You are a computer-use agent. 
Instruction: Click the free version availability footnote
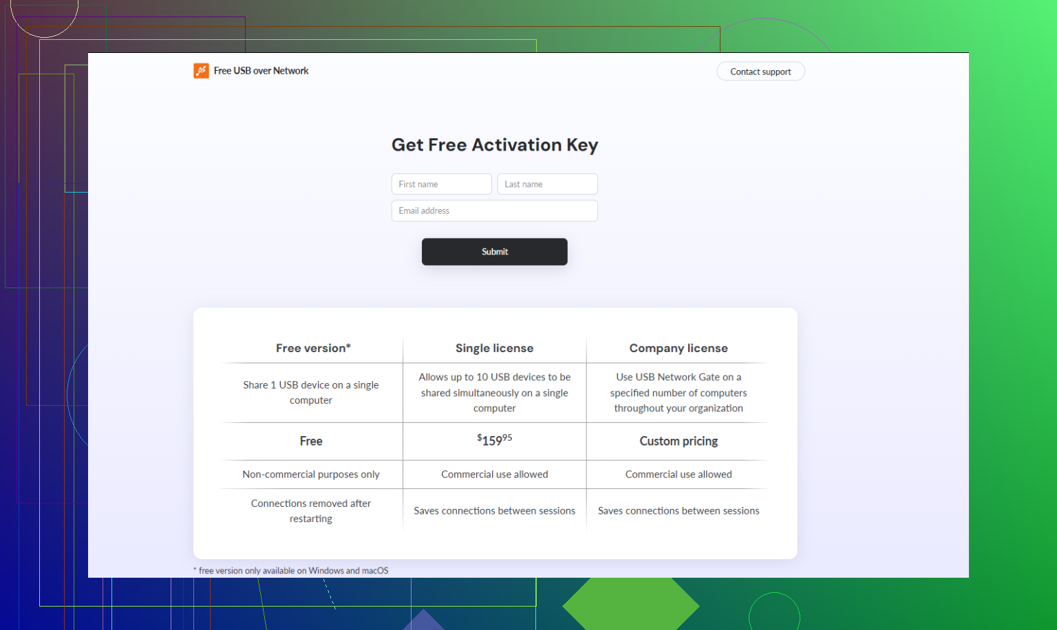(291, 570)
